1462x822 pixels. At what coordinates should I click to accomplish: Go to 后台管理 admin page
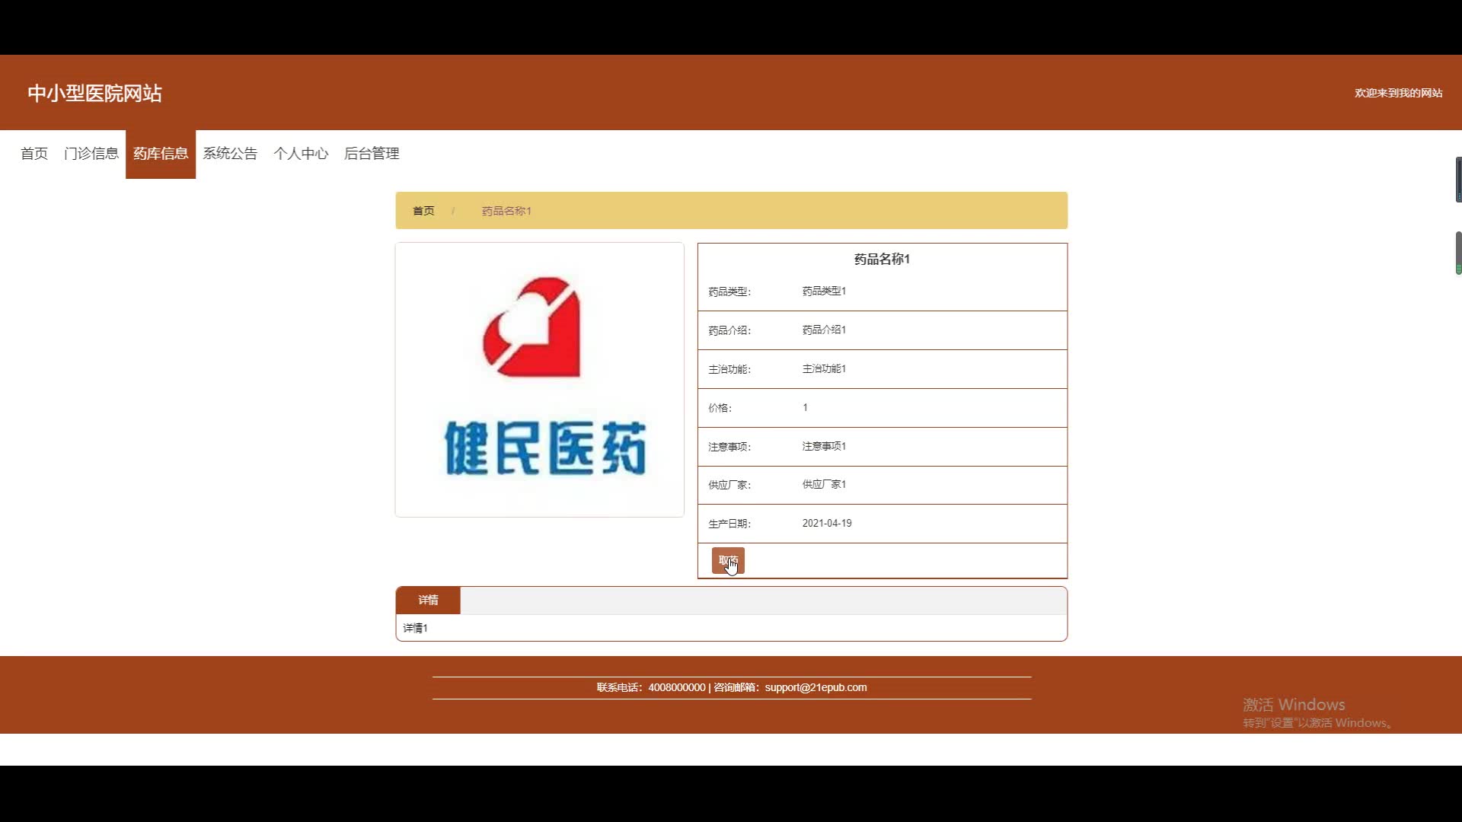(372, 154)
